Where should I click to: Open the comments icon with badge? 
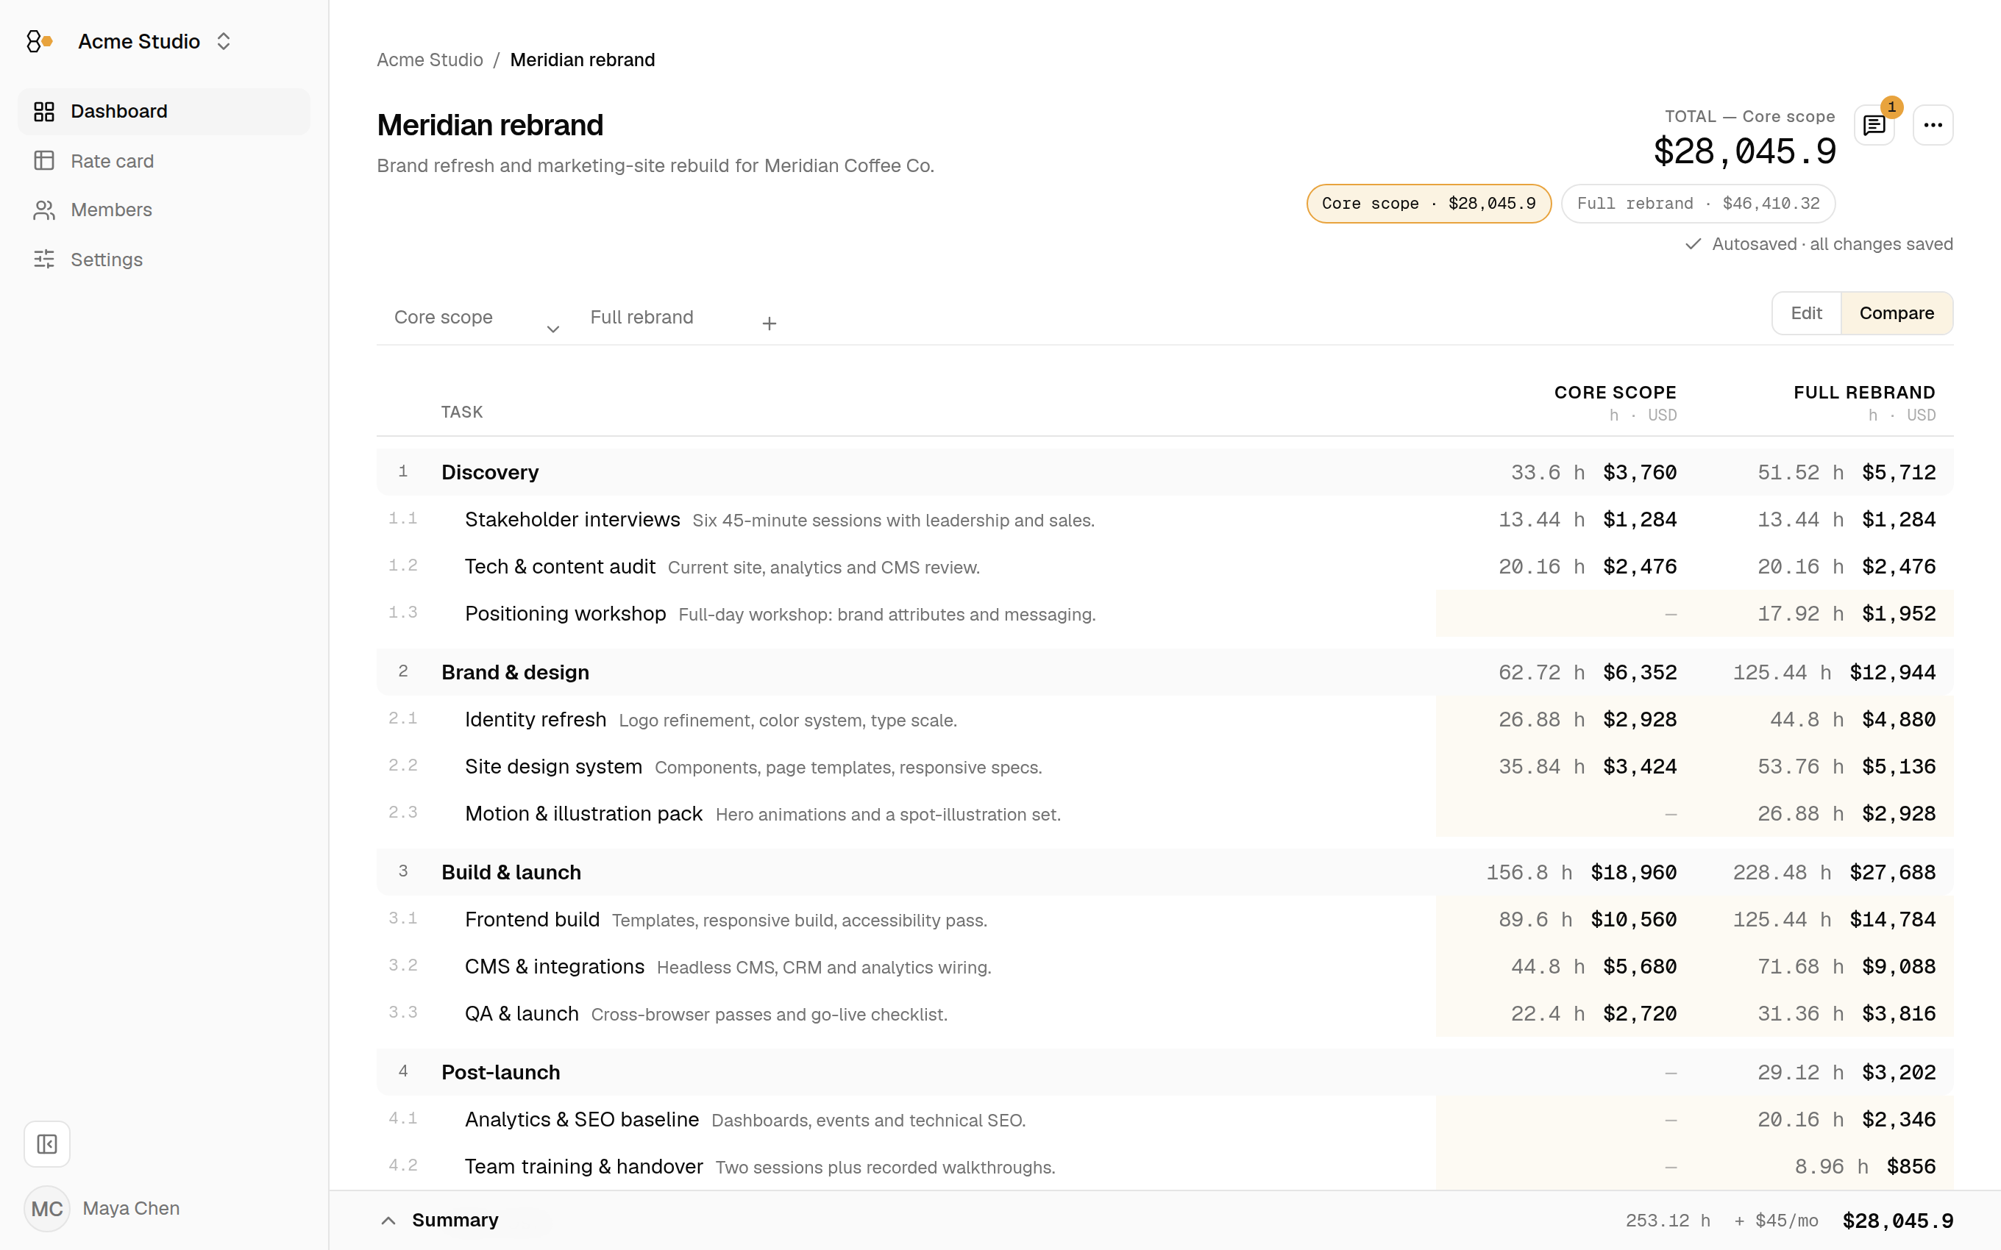pos(1874,125)
